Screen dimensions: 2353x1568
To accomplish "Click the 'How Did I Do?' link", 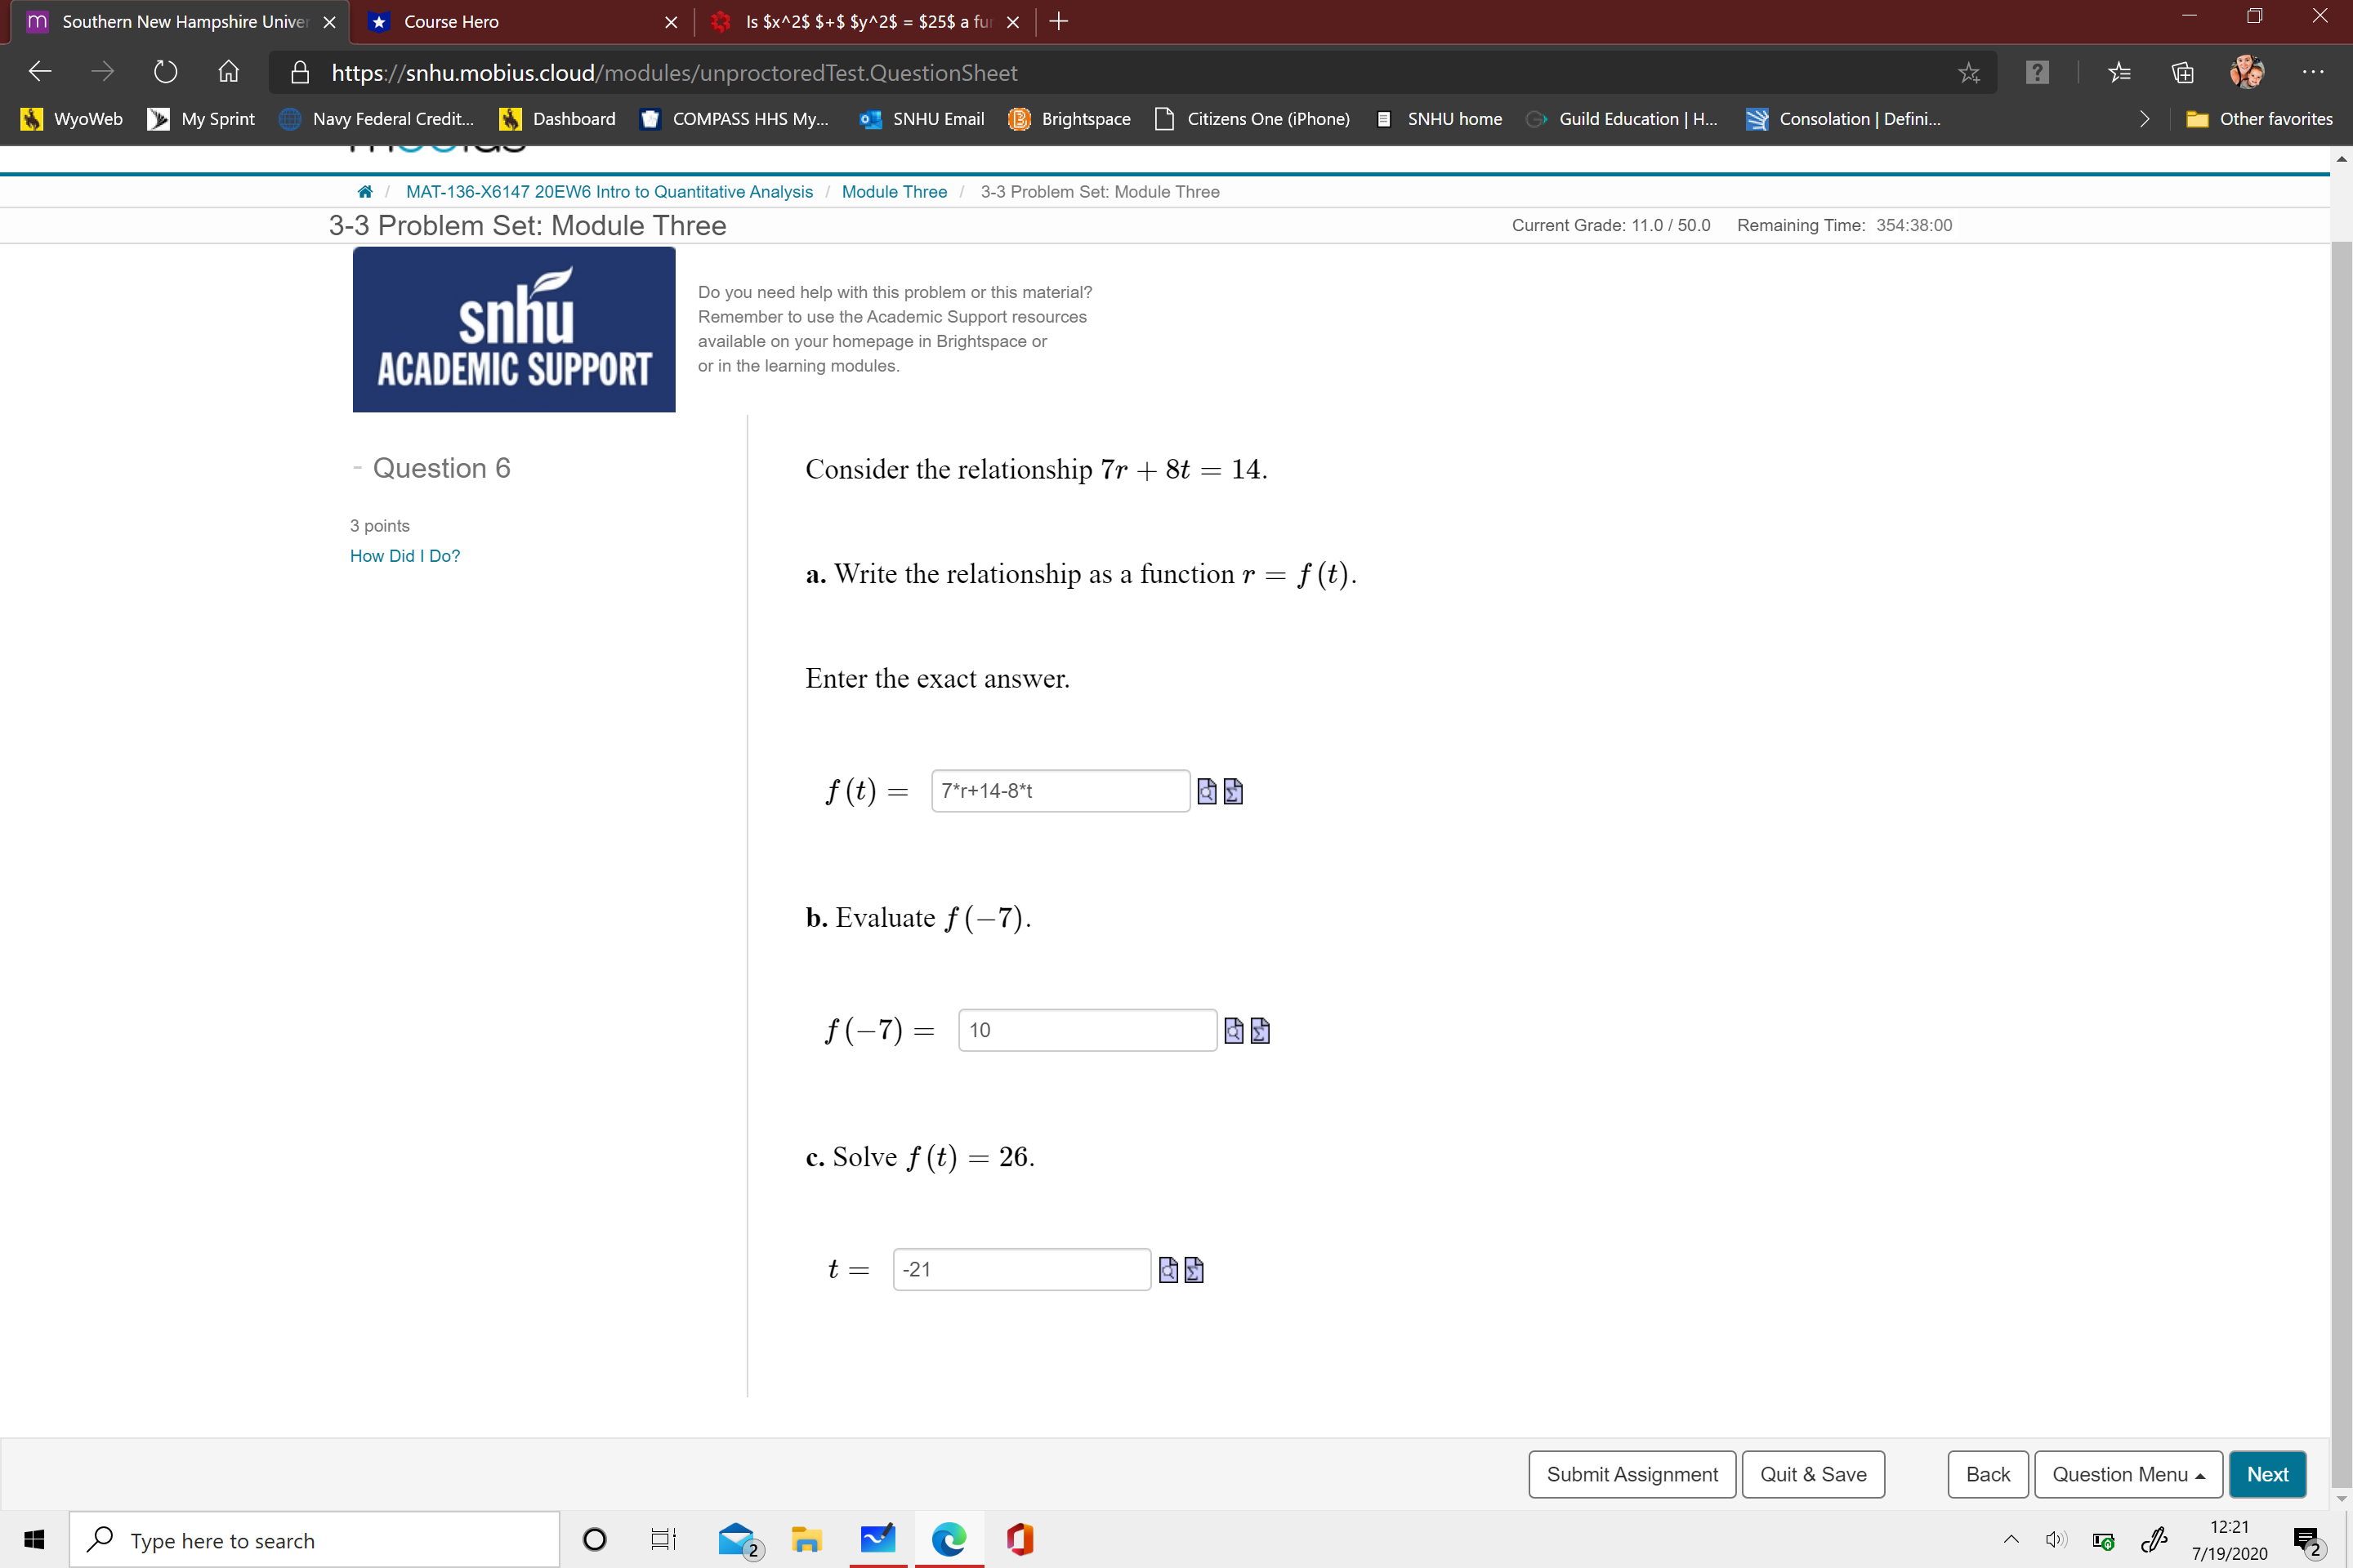I will pos(404,555).
